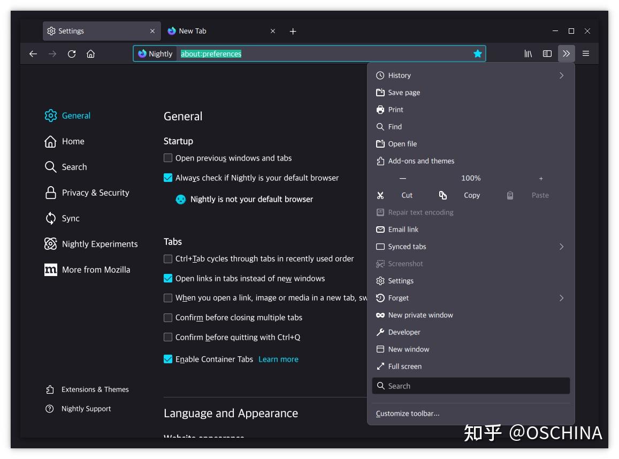
Task: Uncheck Always check if Nightly is default browser
Action: coord(168,178)
